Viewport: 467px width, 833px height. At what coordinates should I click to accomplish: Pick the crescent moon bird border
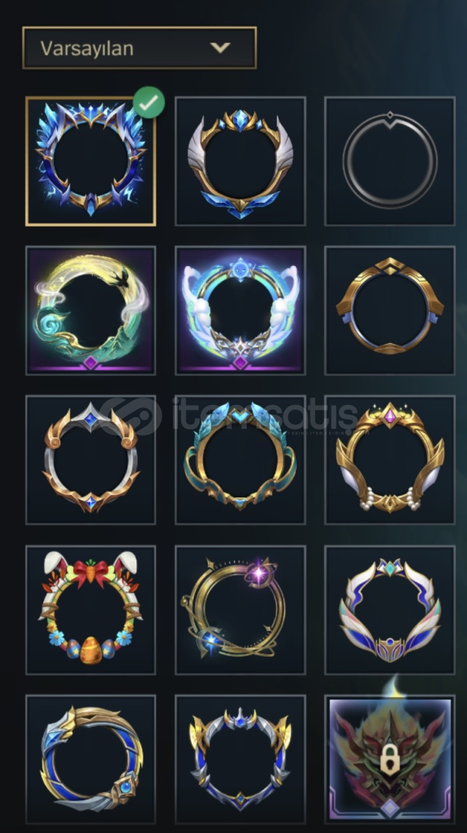[91, 311]
